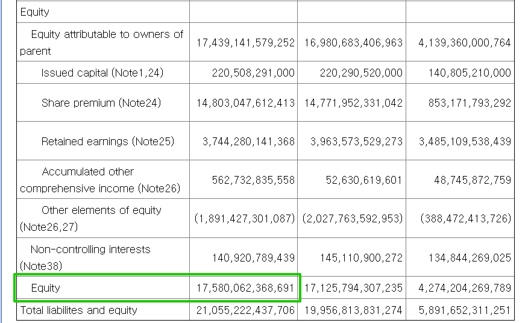Select the Equity section header at top
This screenshot has width=531, height=323.
(35, 12)
